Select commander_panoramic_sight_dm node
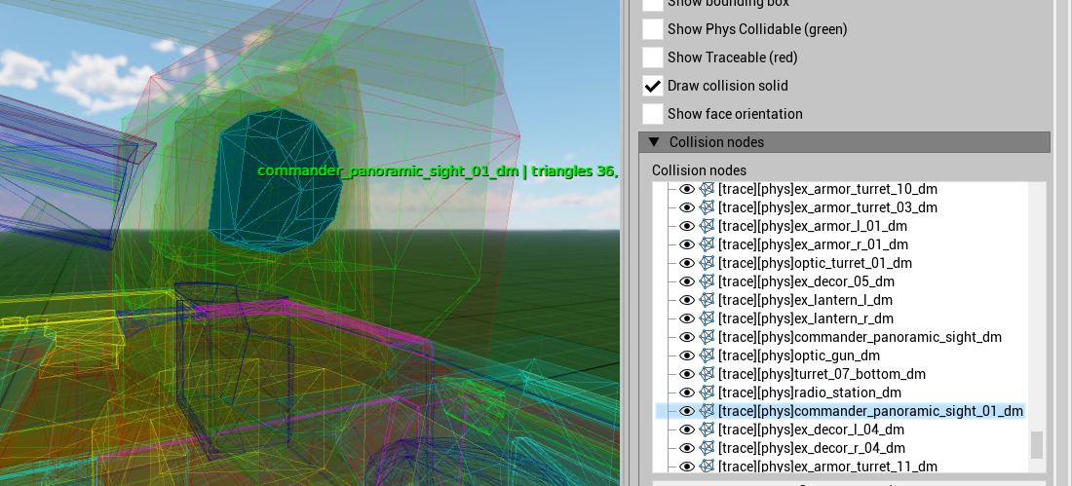The image size is (1072, 486). coord(859,337)
